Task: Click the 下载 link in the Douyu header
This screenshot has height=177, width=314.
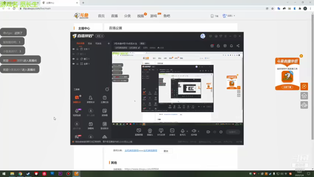Action: (x=214, y=16)
